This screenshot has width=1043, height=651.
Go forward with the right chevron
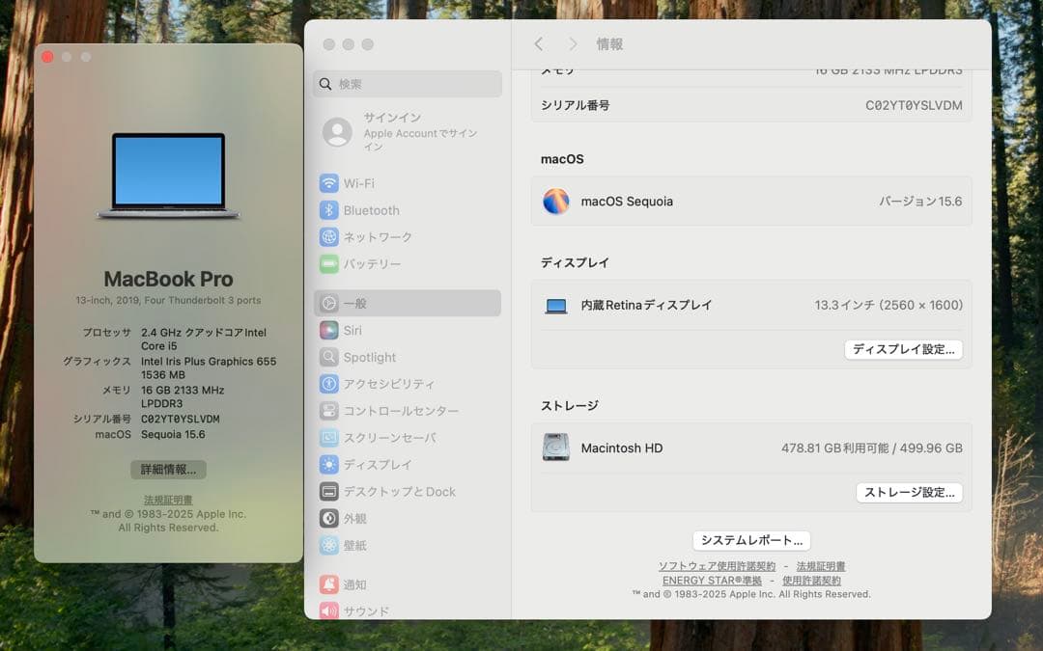[572, 43]
